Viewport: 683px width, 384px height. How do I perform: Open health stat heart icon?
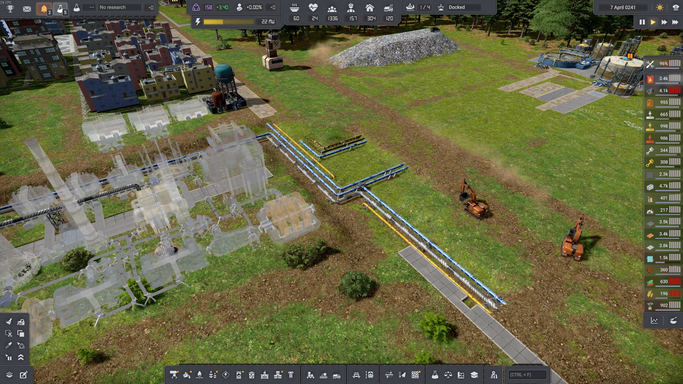point(313,7)
